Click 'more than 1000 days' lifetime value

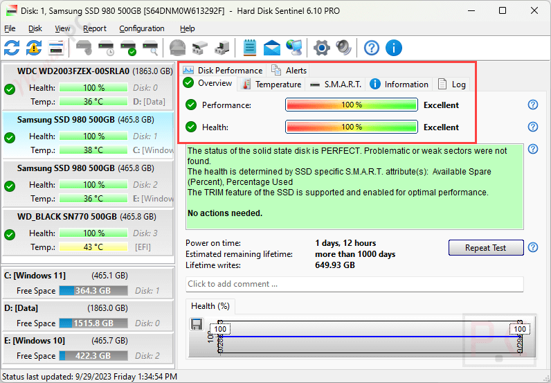click(x=355, y=254)
